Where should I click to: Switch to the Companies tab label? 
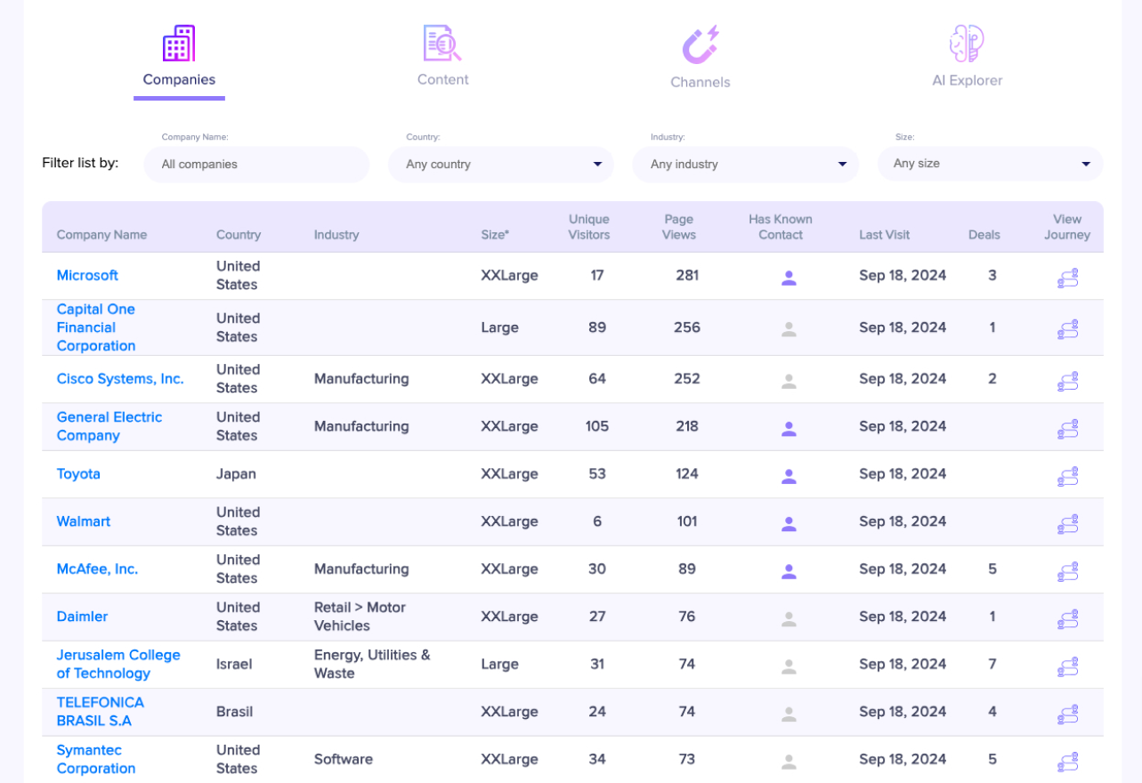(x=179, y=79)
